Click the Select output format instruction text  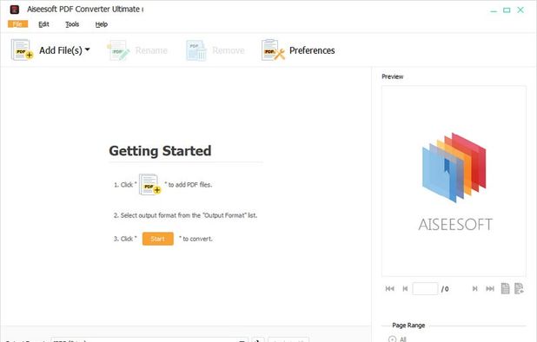pos(185,215)
